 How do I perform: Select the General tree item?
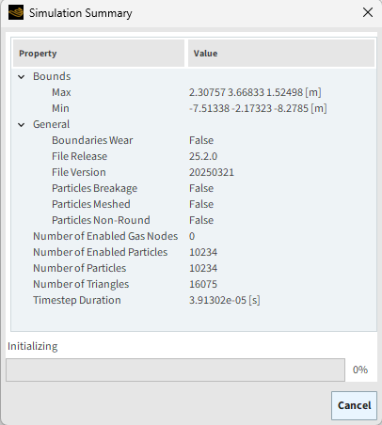pyautogui.click(x=51, y=124)
